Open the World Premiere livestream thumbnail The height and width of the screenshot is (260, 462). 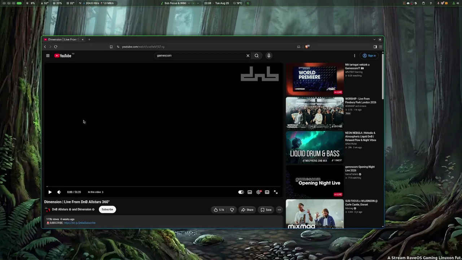point(315,79)
